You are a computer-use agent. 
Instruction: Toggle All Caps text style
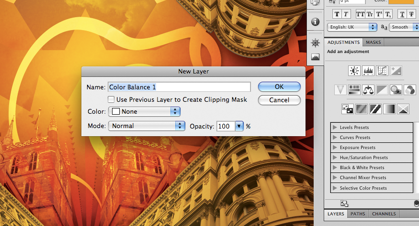tap(360, 14)
